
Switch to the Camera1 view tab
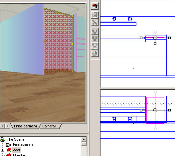click(x=49, y=126)
